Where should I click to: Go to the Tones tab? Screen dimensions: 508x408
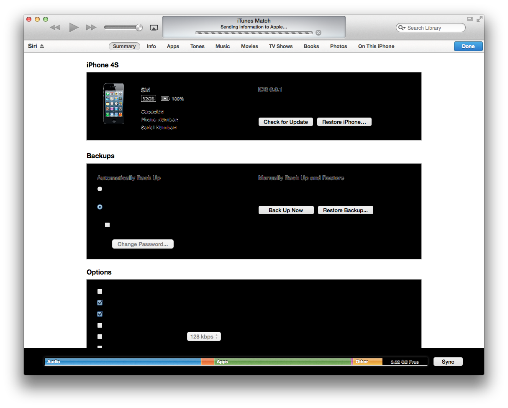point(198,46)
